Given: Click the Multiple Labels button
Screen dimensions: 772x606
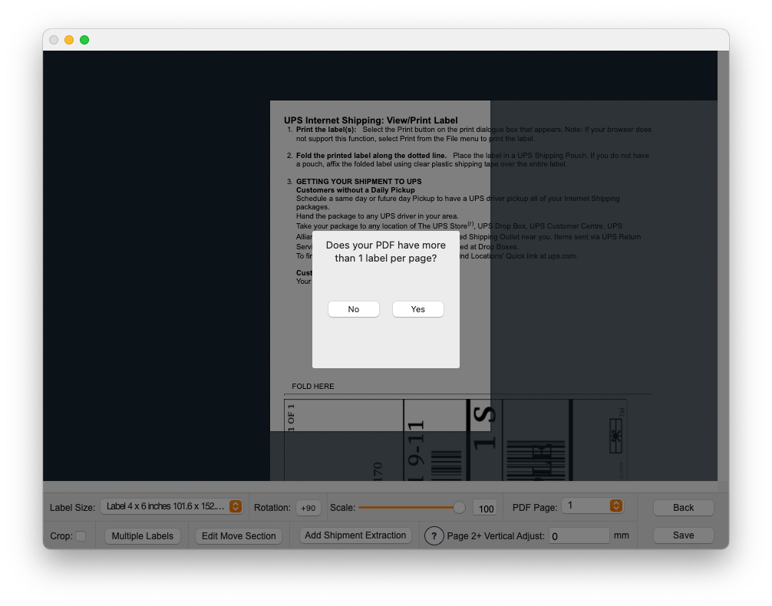Looking at the screenshot, I should coord(142,536).
